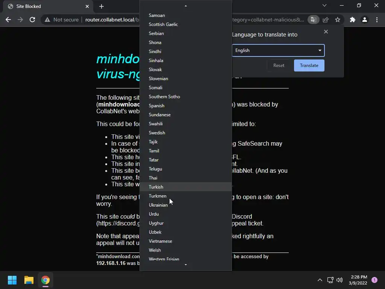Viewport: 385px width, 289px height.
Task: Bookmark this tab with the star icon
Action: 338,20
